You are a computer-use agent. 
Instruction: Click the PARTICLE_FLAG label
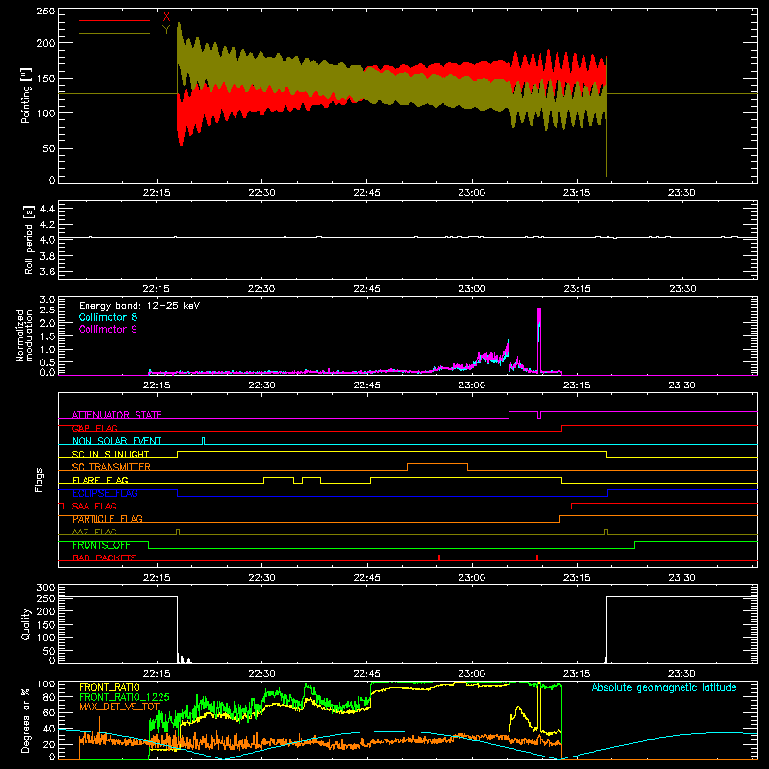click(x=108, y=519)
